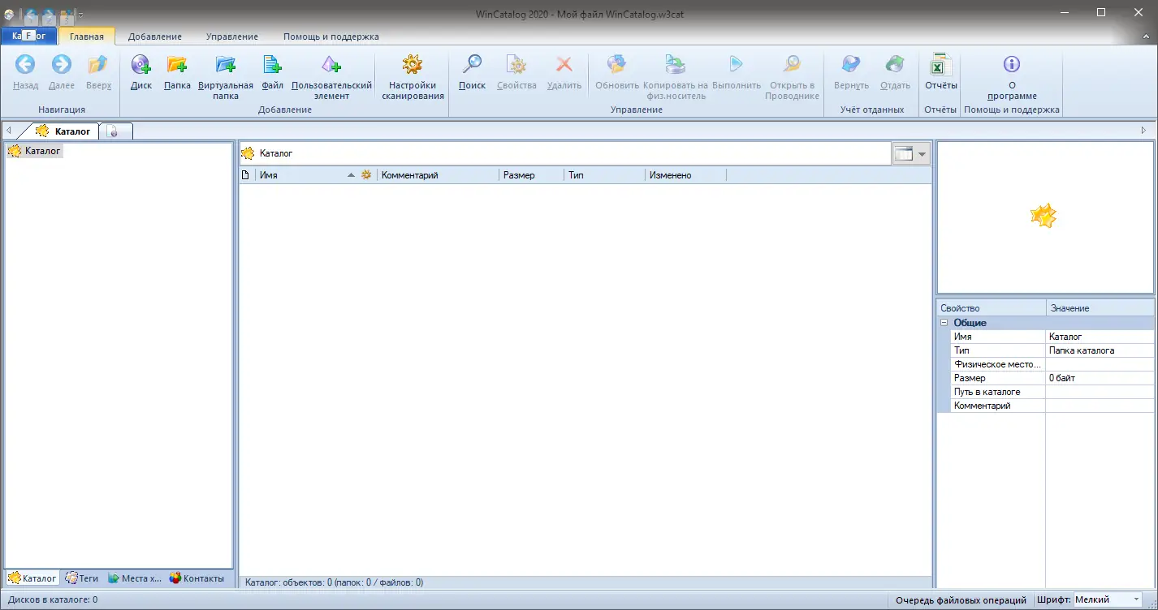
Task: Sort by the Размер column header
Action: click(532, 175)
